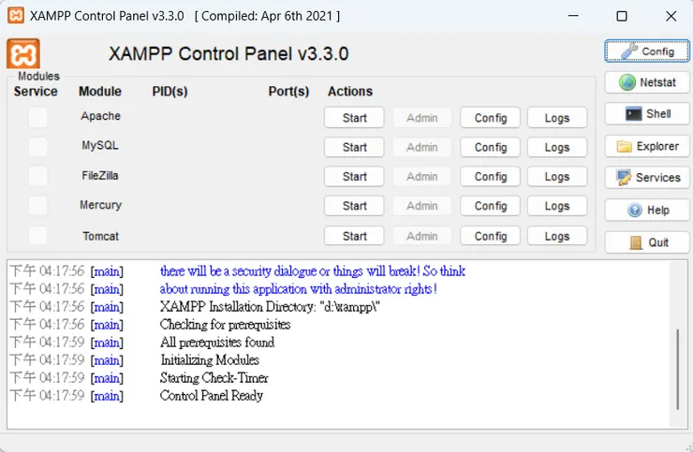693x452 pixels.
Task: Open Mercury Config menu
Action: pyautogui.click(x=490, y=206)
